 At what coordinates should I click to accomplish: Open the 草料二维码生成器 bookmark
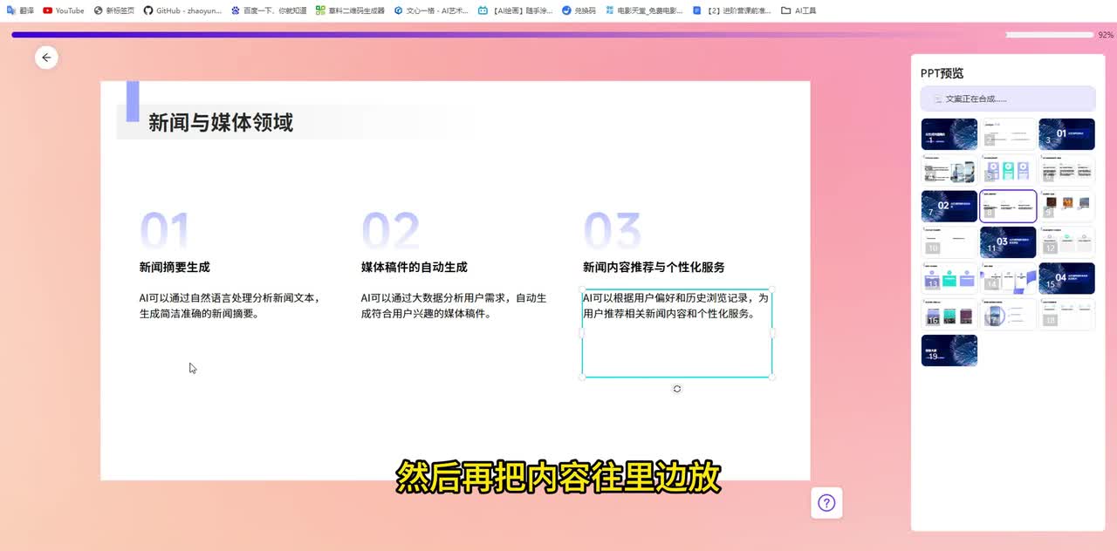coord(350,10)
